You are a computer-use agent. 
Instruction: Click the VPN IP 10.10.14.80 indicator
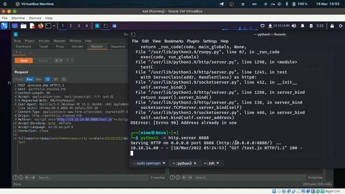(279, 26)
